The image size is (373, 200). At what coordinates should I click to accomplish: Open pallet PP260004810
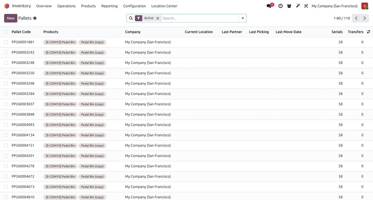[23, 197]
